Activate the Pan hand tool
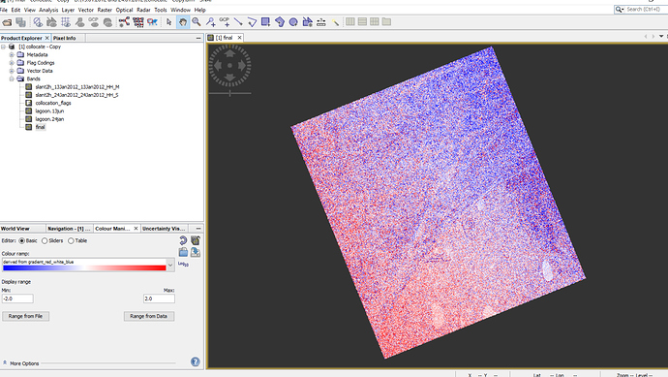The height and width of the screenshot is (377, 668). click(x=183, y=22)
